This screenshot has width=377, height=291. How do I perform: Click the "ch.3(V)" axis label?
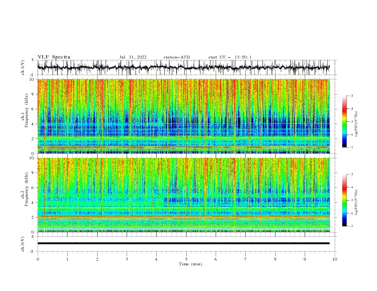(23, 244)
